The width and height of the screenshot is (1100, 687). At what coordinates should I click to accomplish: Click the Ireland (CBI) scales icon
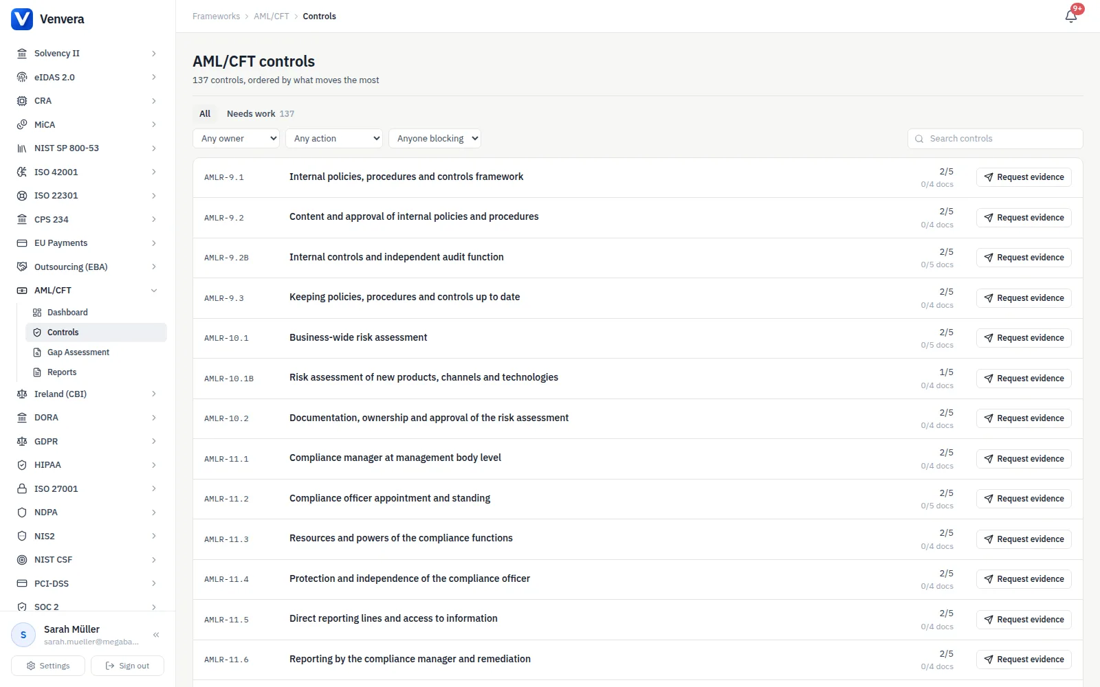[x=22, y=394]
